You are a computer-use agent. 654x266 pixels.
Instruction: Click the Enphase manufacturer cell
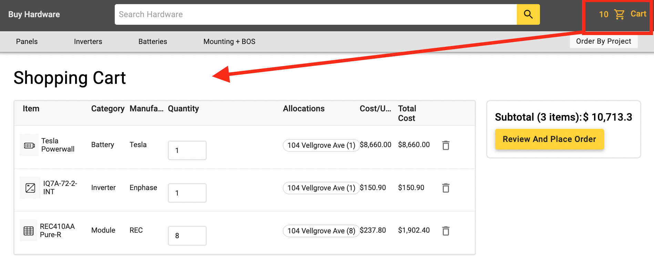pyautogui.click(x=143, y=188)
